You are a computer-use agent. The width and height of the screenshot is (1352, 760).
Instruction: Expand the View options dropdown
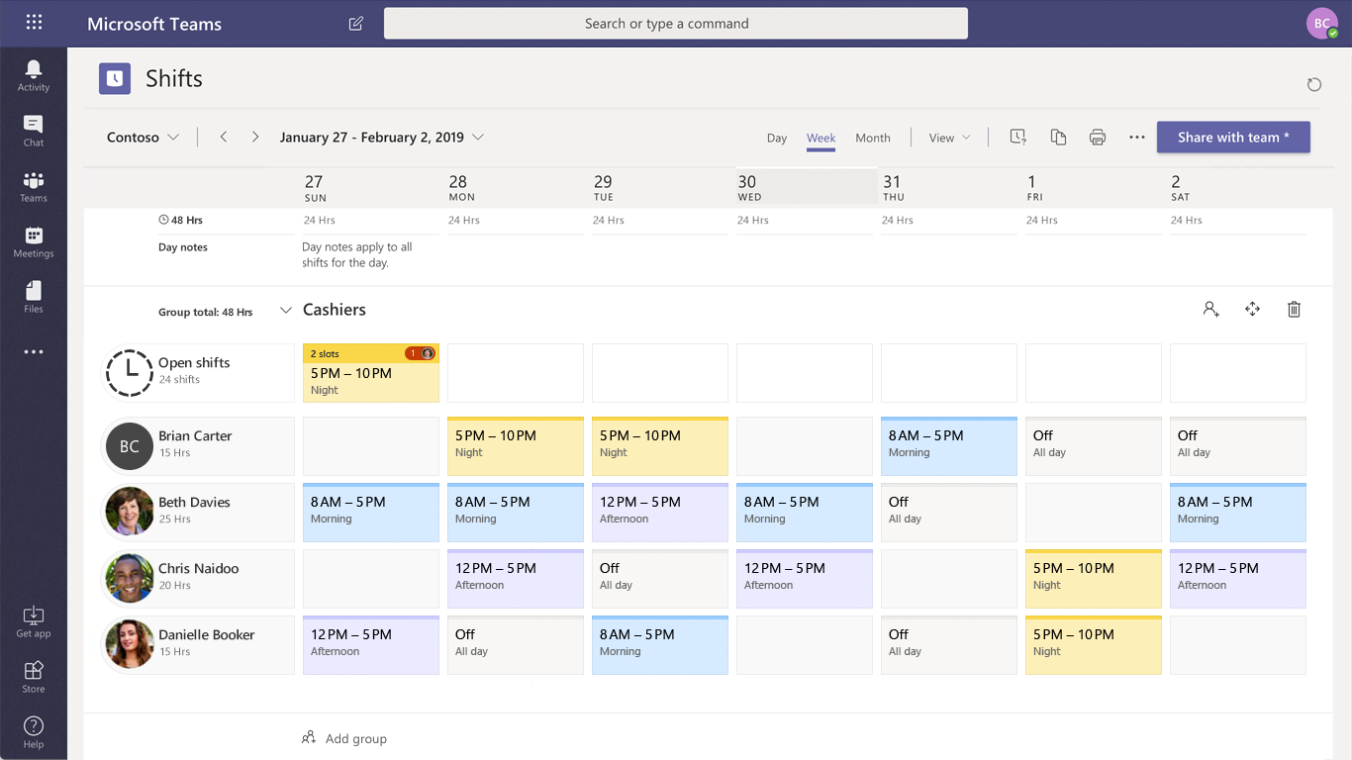[949, 138]
